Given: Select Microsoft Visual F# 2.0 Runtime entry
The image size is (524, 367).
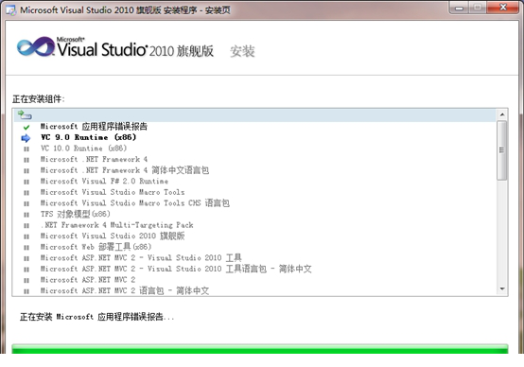Looking at the screenshot, I should 104,182.
